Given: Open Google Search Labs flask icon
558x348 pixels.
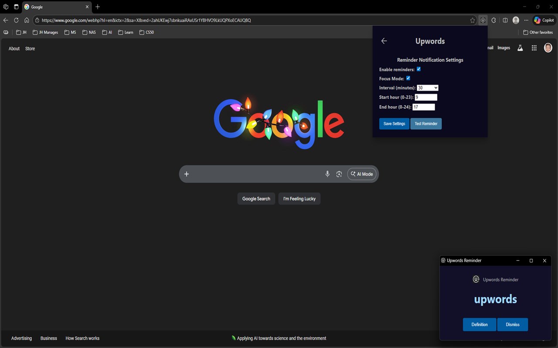Looking at the screenshot, I should pyautogui.click(x=520, y=48).
